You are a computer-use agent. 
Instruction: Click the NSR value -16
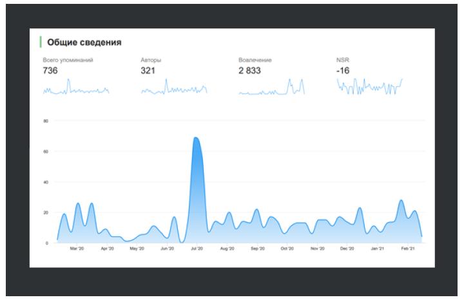click(x=343, y=70)
